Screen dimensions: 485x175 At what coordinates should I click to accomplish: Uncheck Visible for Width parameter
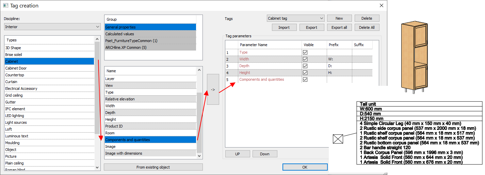tap(305, 59)
